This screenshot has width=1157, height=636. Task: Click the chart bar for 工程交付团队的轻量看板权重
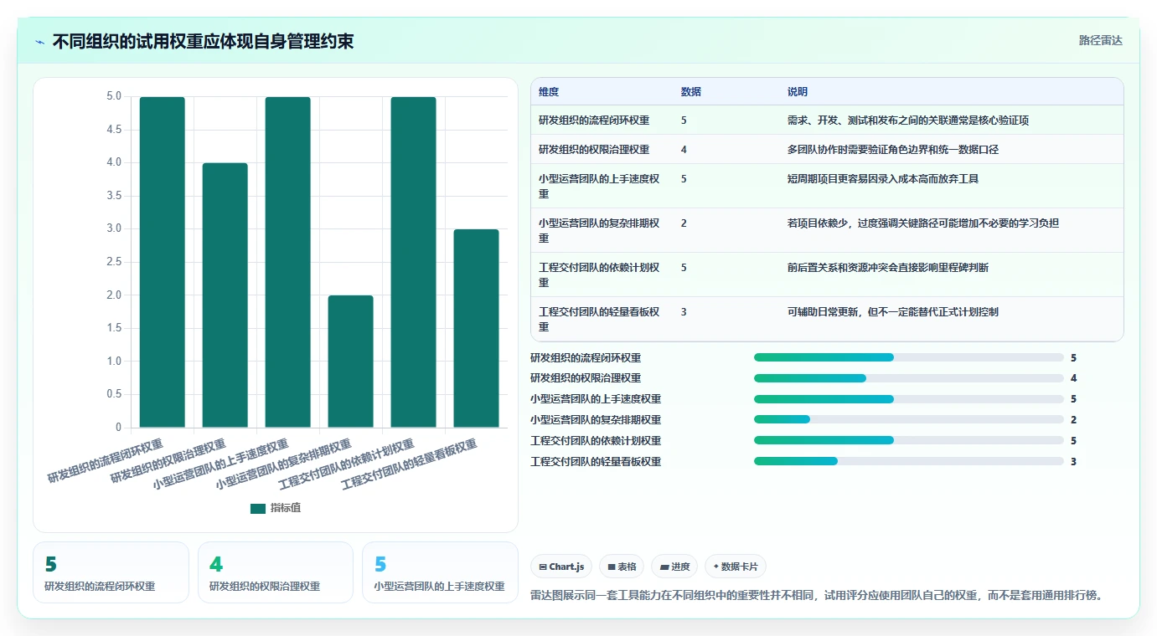(x=477, y=328)
